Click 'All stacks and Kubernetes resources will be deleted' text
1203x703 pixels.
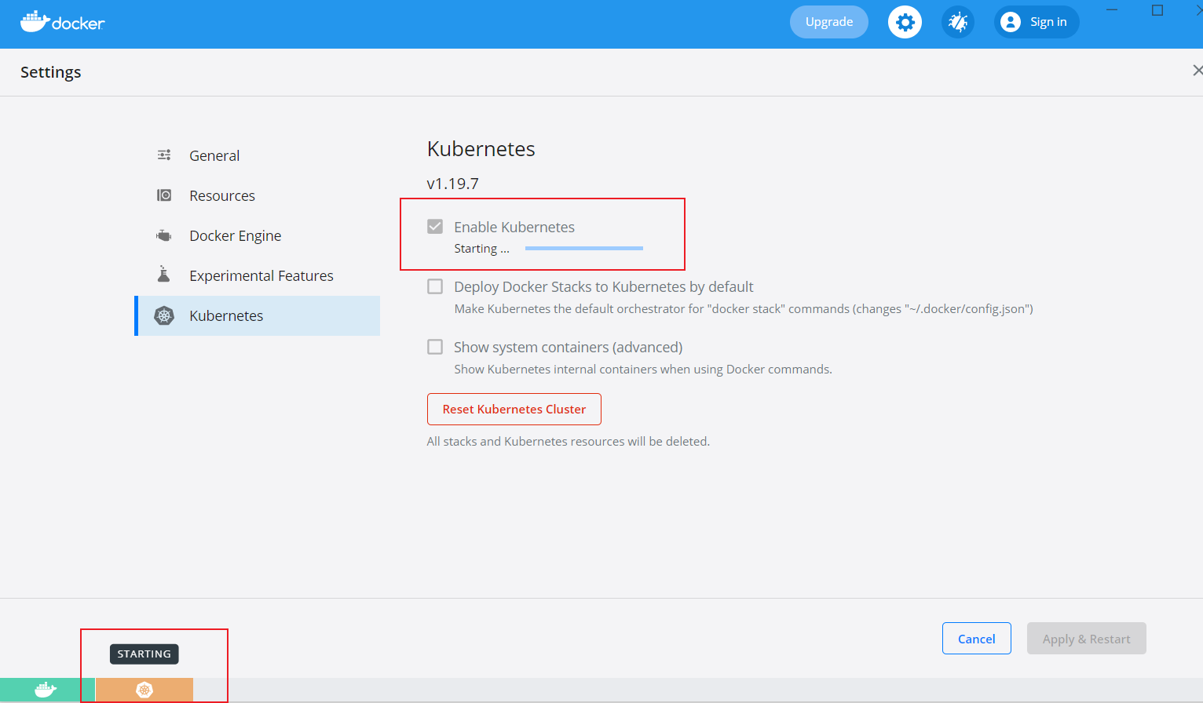click(569, 442)
